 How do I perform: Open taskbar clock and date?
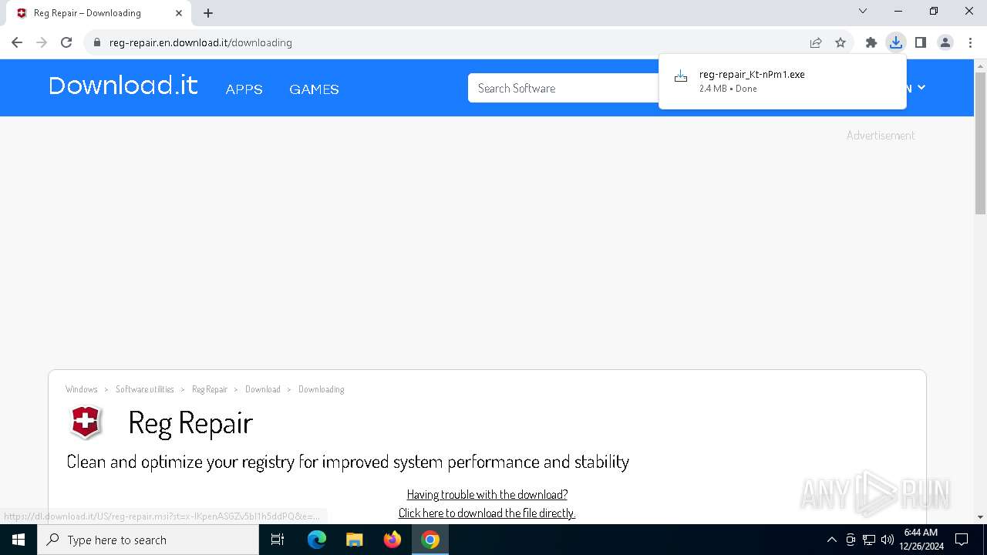tap(921, 540)
